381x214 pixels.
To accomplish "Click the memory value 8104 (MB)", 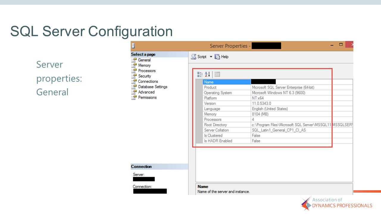I will (x=260, y=114).
